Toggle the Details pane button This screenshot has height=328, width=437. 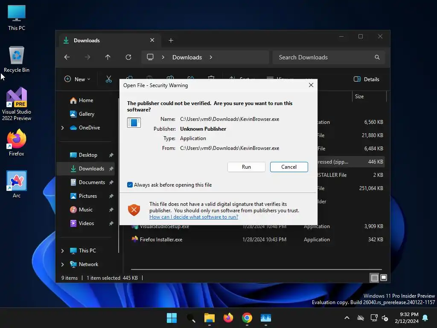367,79
